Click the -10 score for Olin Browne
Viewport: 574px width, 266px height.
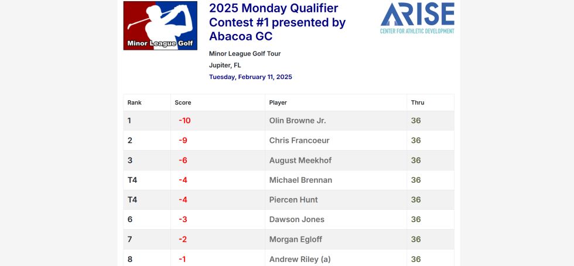[184, 121]
